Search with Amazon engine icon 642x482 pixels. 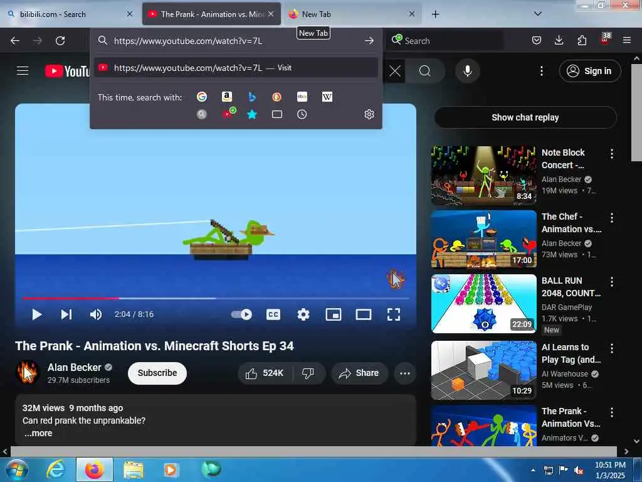point(226,97)
